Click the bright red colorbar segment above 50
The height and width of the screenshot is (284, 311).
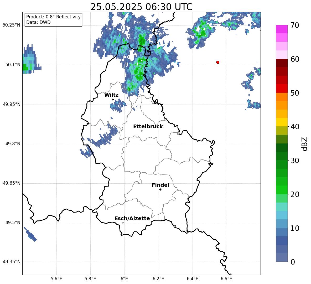(282, 89)
